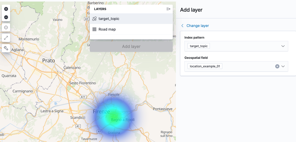Expand the Geospatial field dropdown arrow
The image size is (296, 142).
click(x=283, y=66)
